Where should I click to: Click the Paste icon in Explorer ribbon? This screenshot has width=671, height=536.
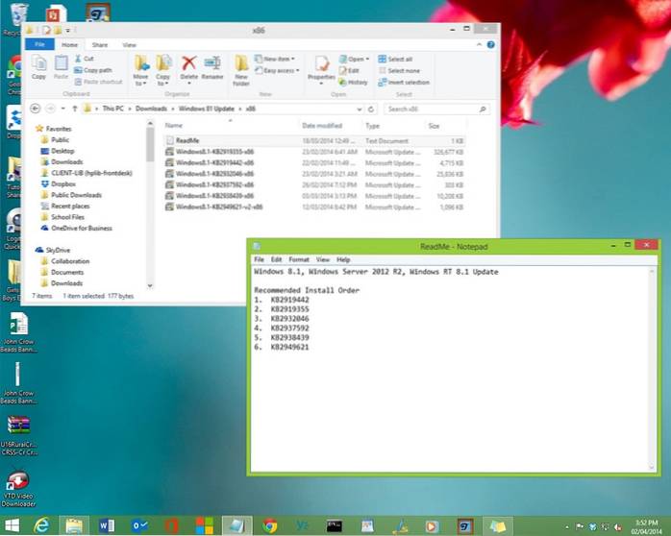[61, 67]
